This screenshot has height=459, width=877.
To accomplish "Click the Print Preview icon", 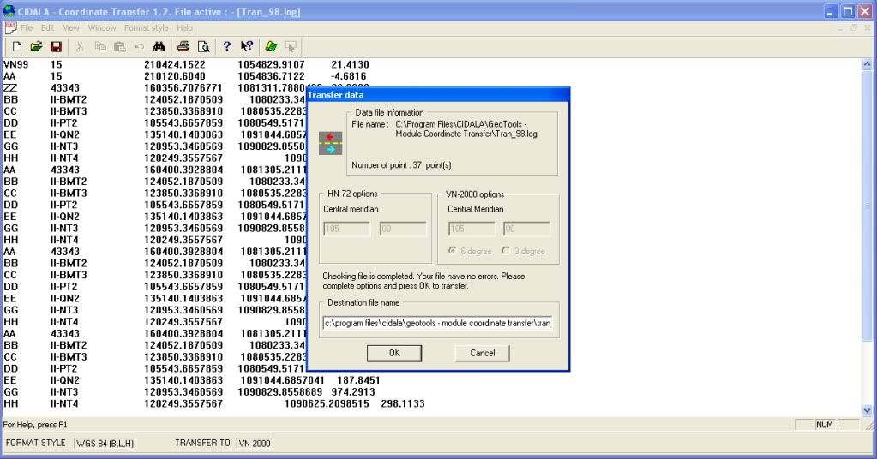I will [203, 47].
